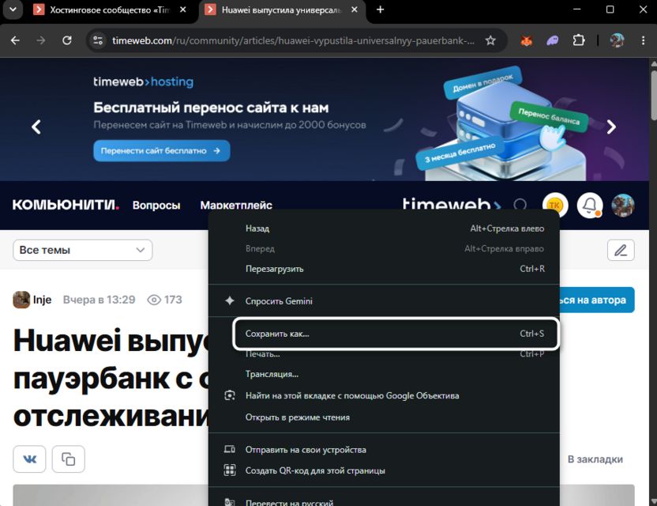Open a new browser tab
The width and height of the screenshot is (657, 506).
coord(380,9)
